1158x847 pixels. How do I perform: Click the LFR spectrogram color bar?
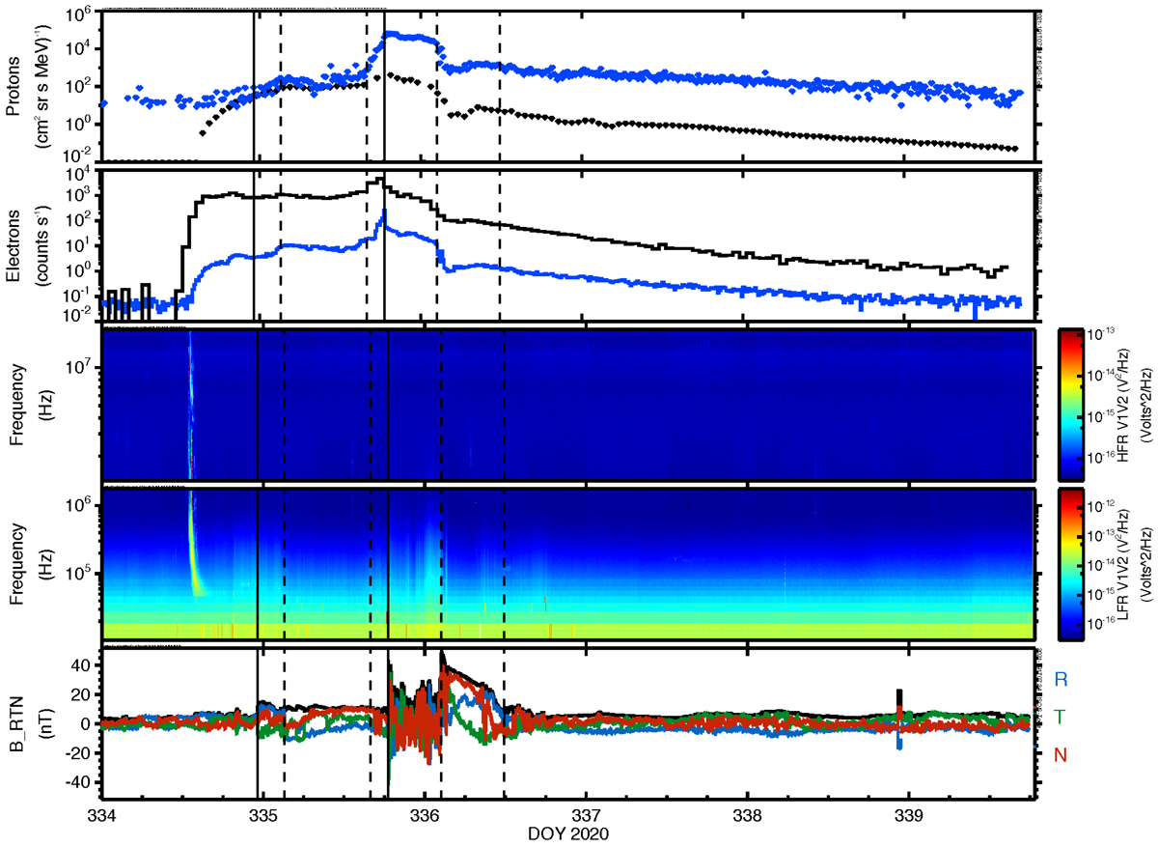coord(1068,564)
